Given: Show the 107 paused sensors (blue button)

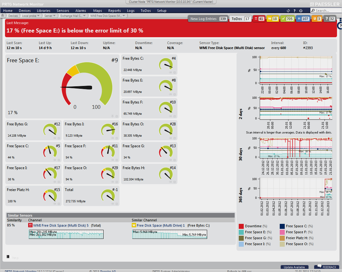Looking at the screenshot, I should [x=303, y=19].
